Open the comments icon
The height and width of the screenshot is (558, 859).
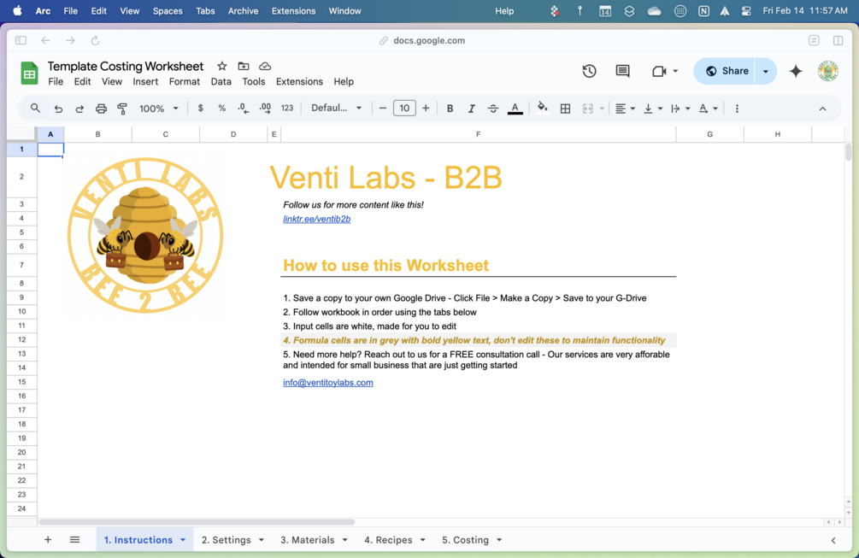[x=622, y=71]
